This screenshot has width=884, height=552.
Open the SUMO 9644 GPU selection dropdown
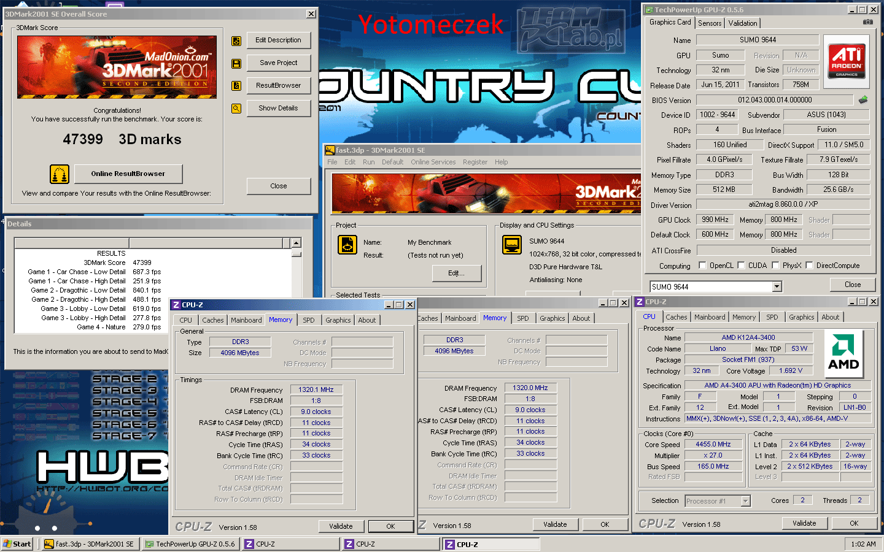click(x=777, y=286)
